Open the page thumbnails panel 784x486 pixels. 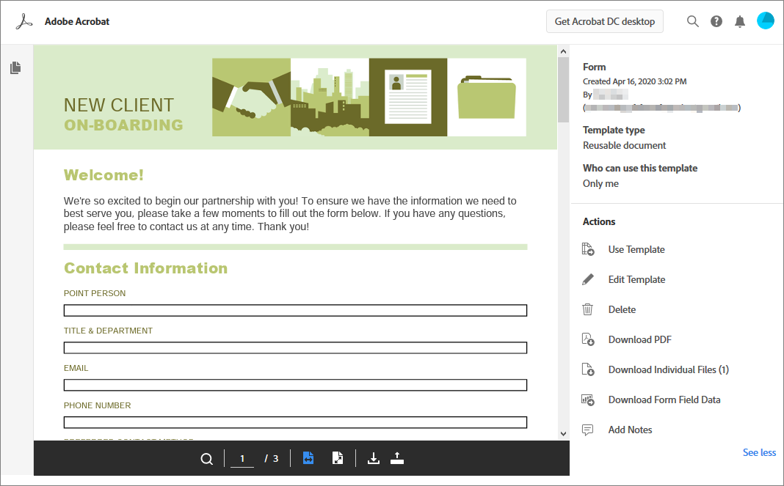pyautogui.click(x=15, y=67)
